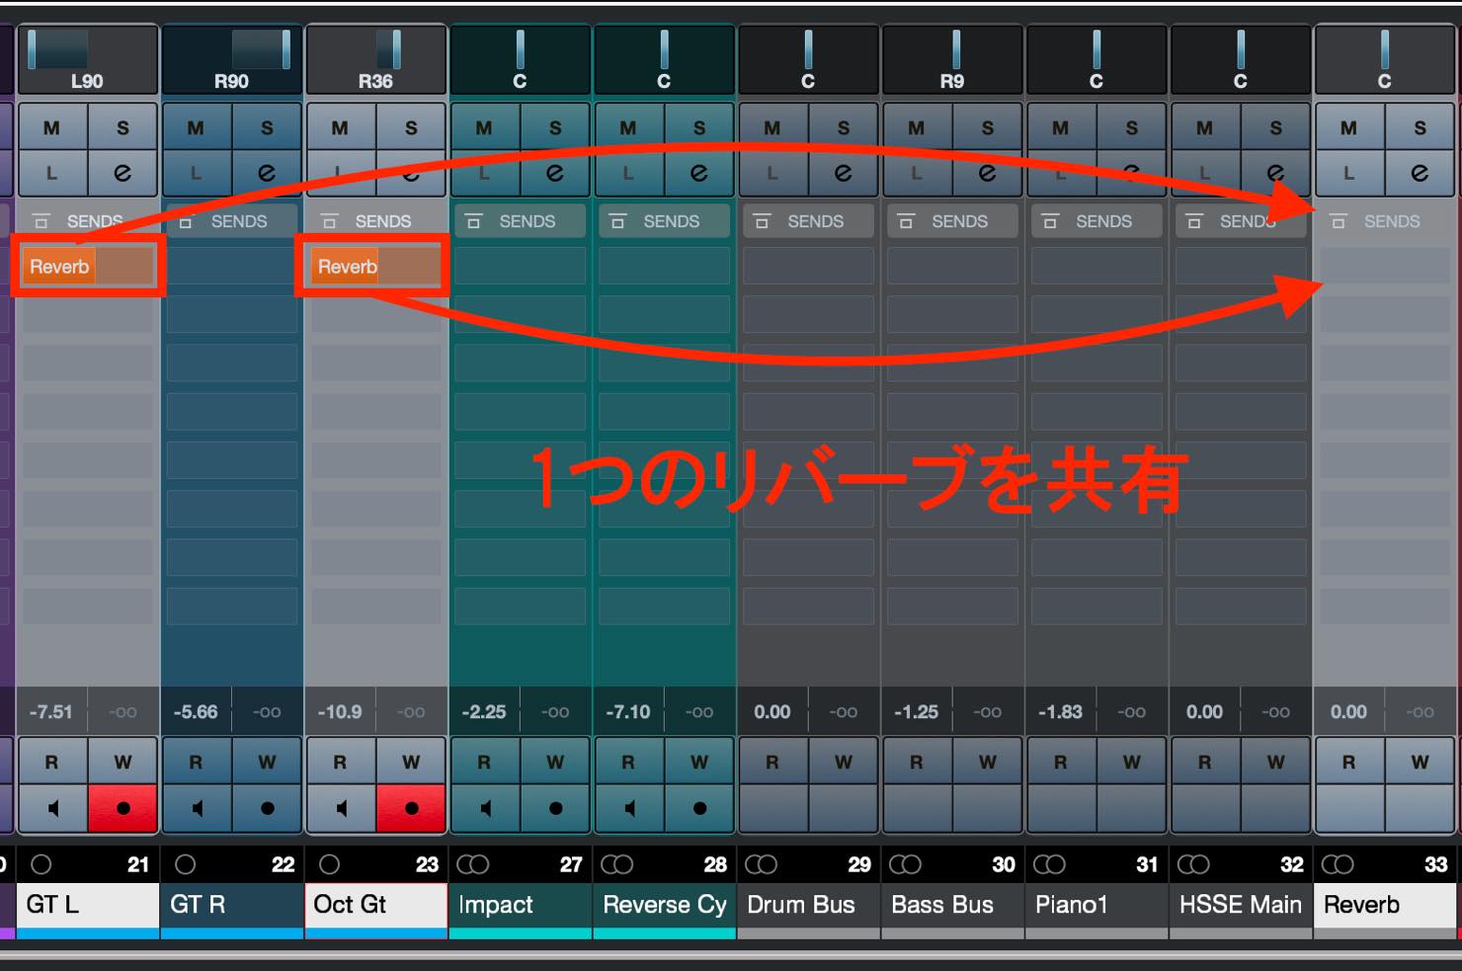Expand SENDS section of Drum Bus
The height and width of the screenshot is (971, 1462).
[x=809, y=221]
